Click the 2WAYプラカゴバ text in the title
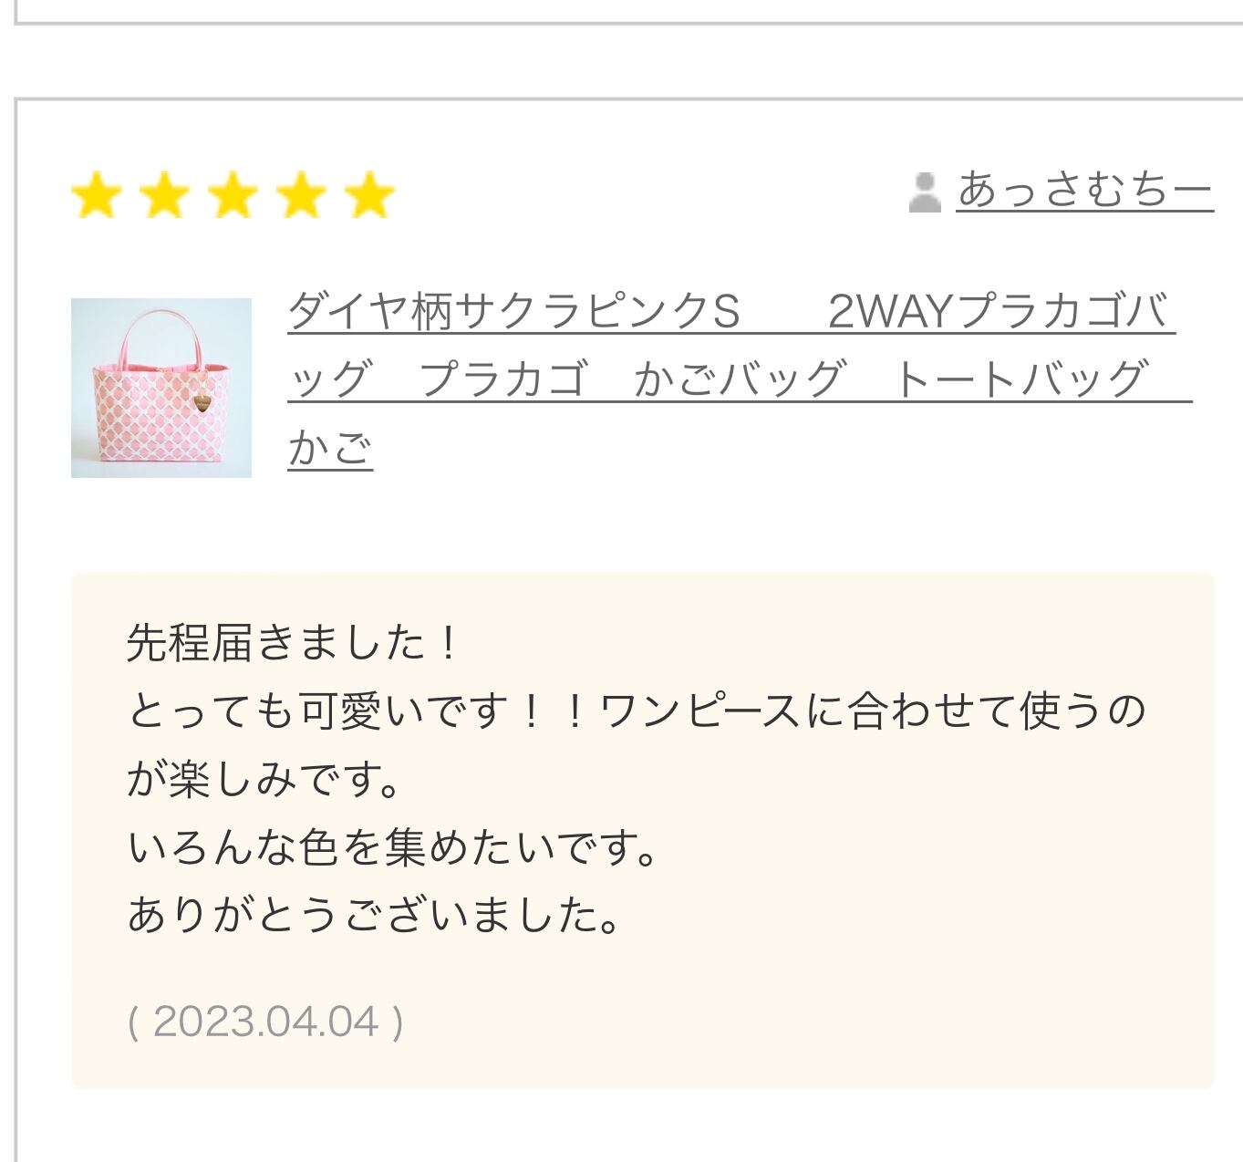 tap(1000, 312)
